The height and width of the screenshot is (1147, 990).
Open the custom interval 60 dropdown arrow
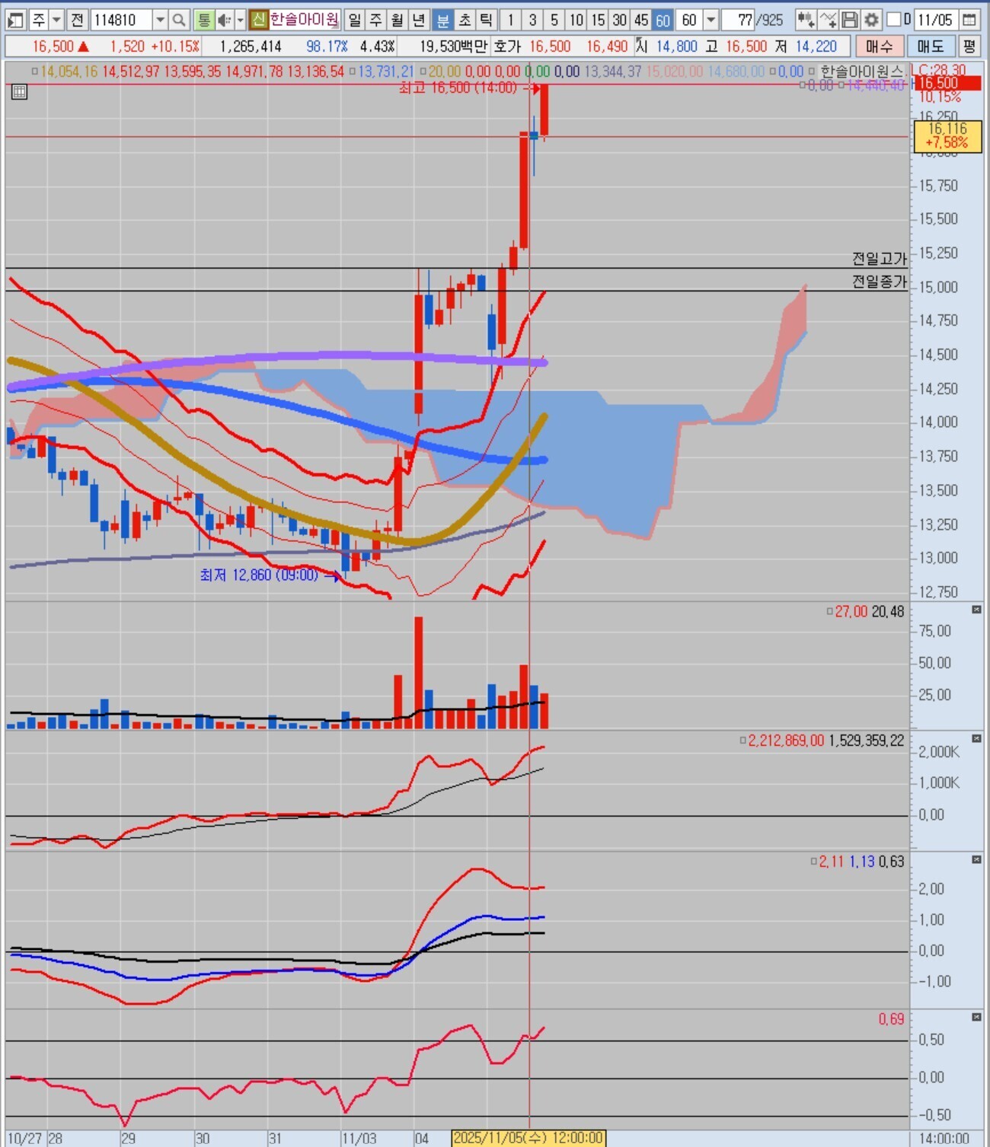pyautogui.click(x=711, y=20)
